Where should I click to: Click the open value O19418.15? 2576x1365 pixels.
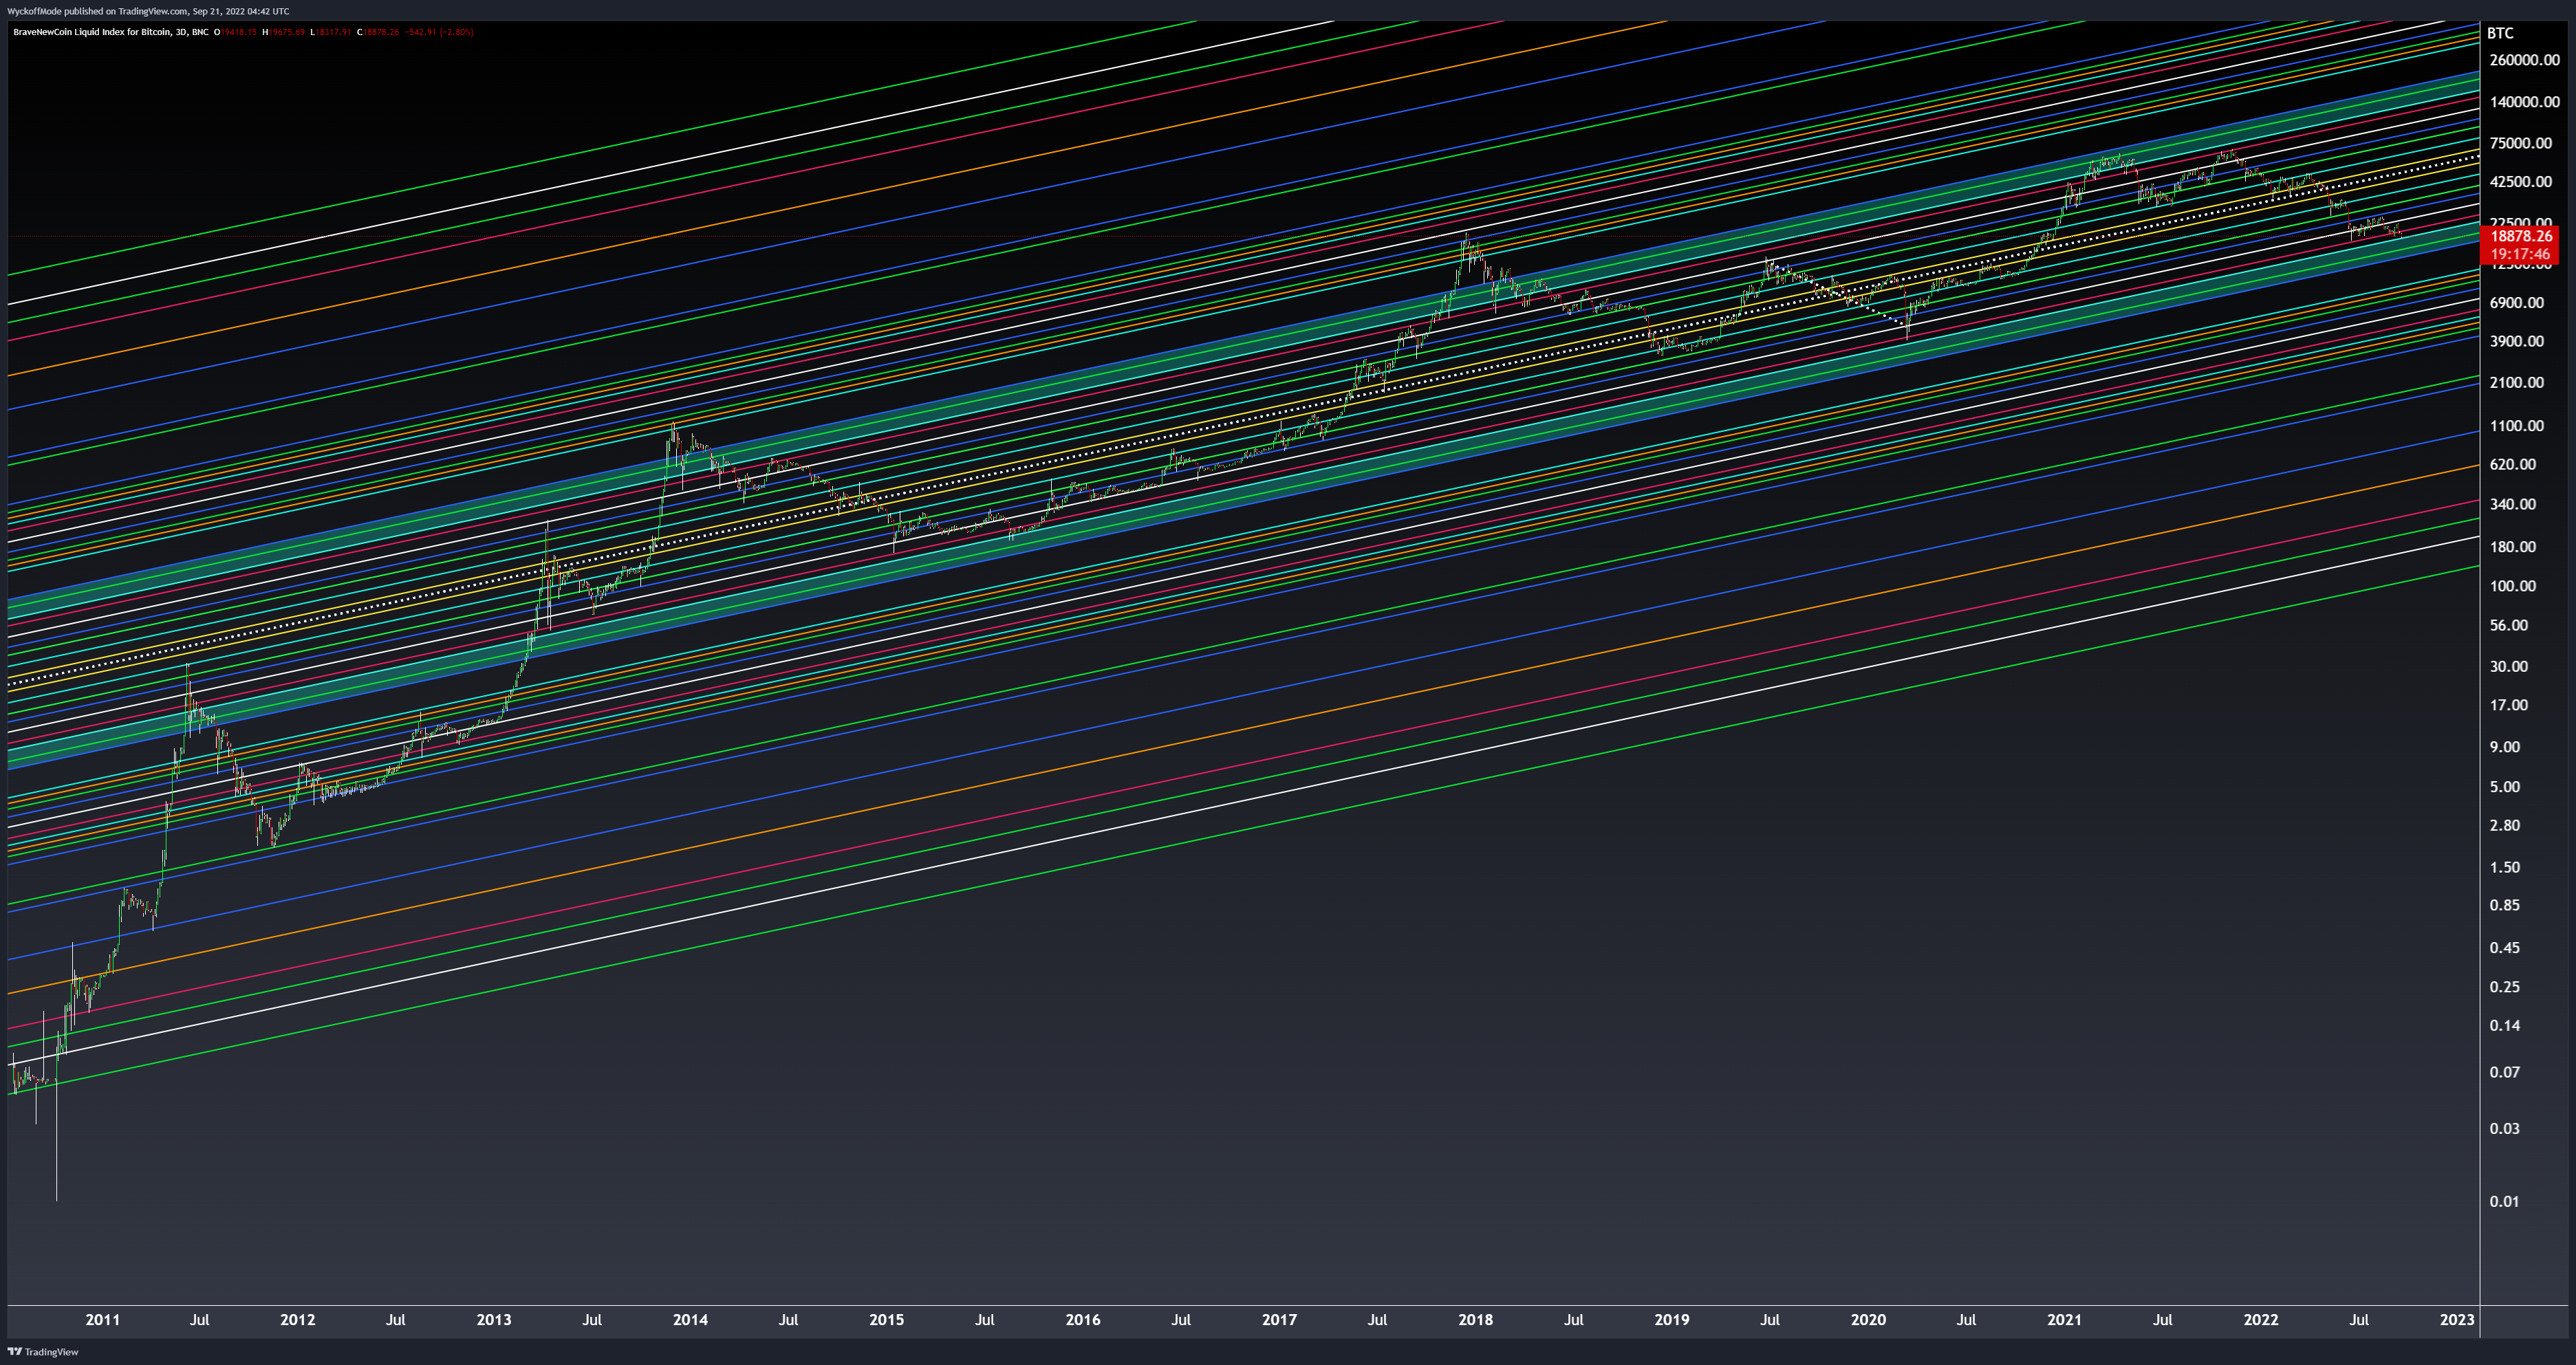coord(236,32)
